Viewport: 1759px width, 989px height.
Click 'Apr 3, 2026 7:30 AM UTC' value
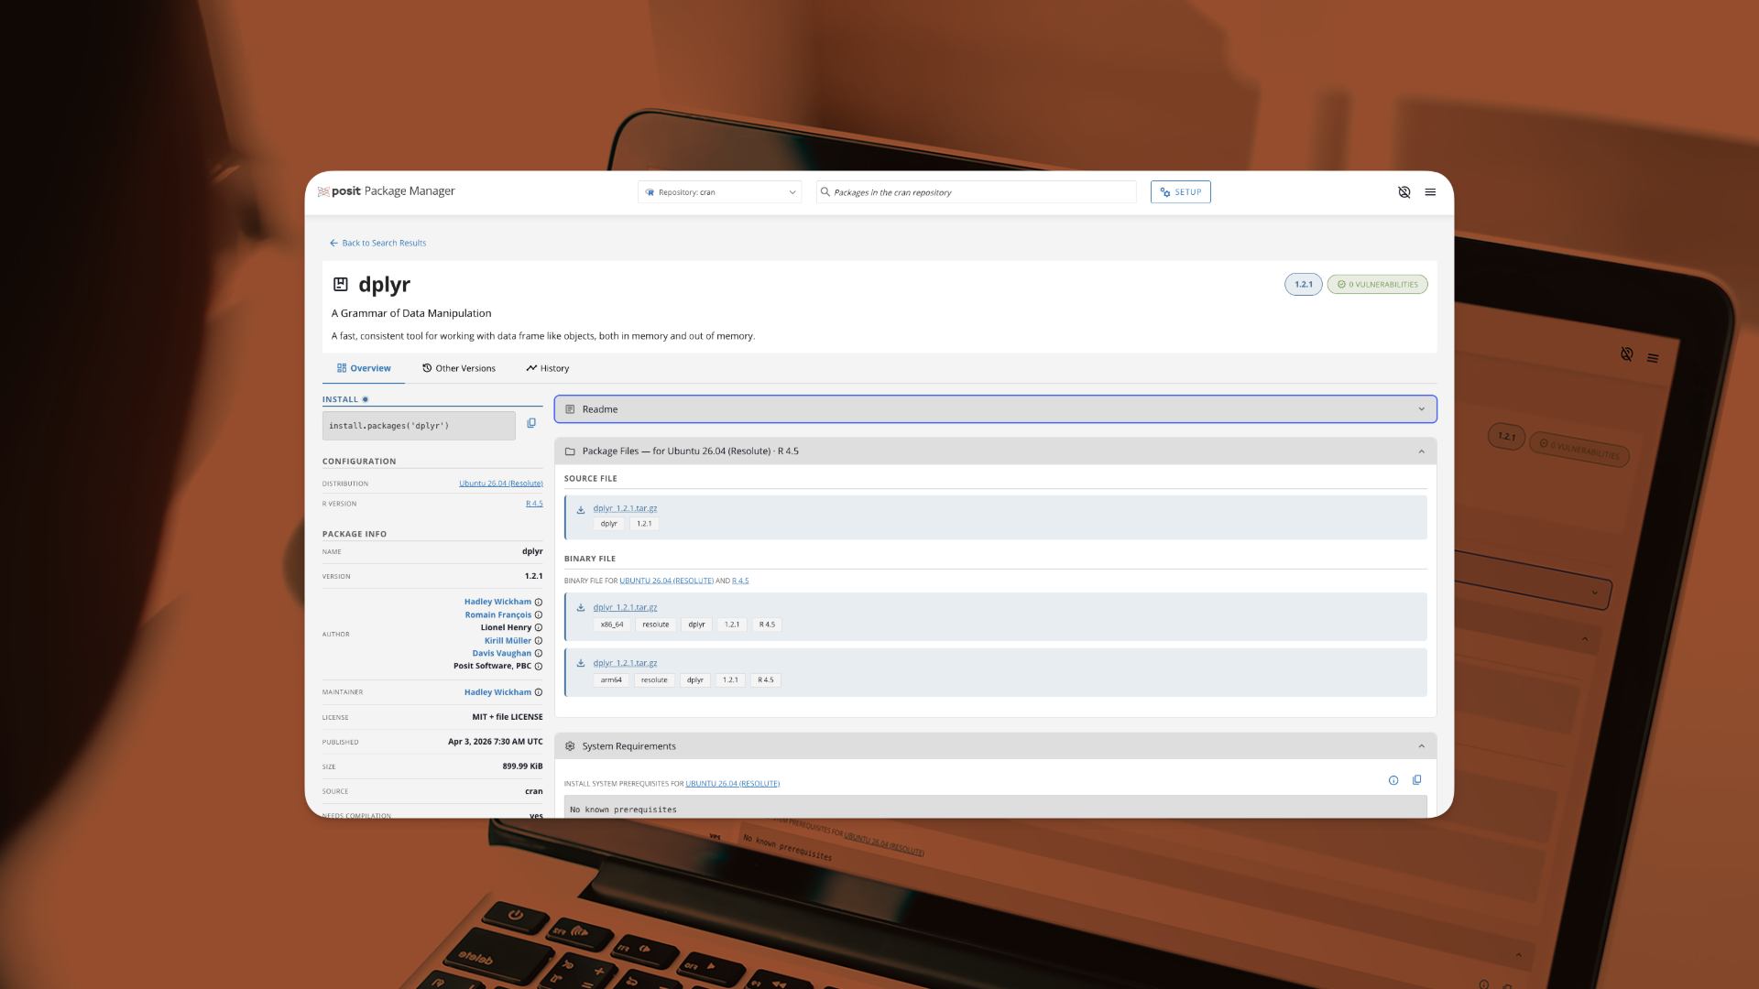pyautogui.click(x=496, y=742)
